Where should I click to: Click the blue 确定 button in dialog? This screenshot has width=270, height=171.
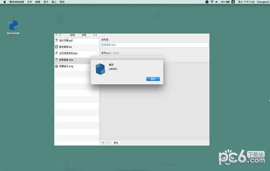pyautogui.click(x=153, y=79)
